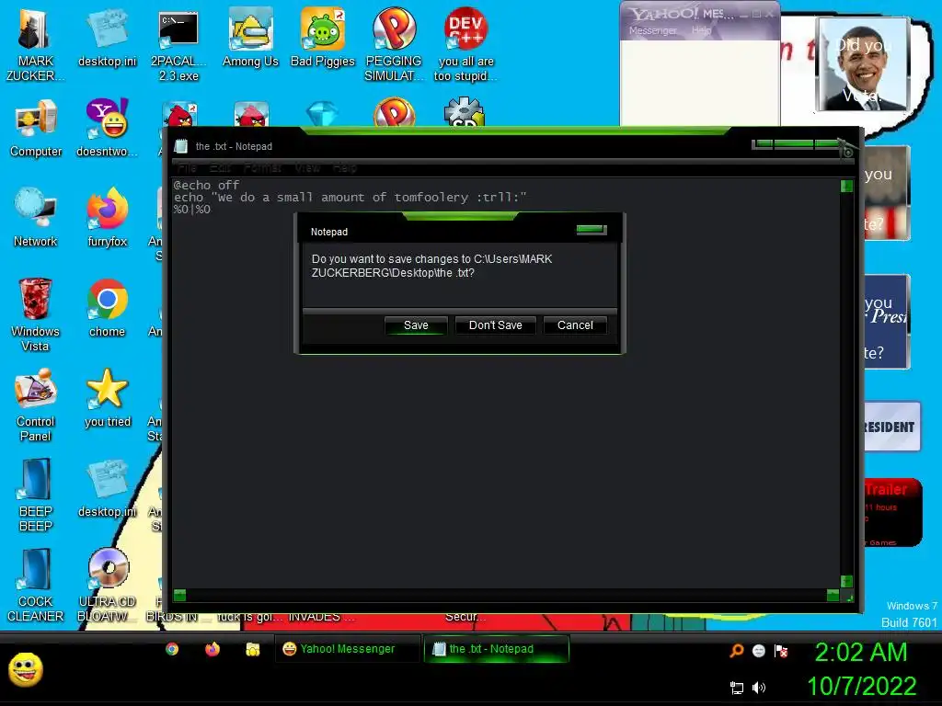Select the Bad Piggies desktop shortcut
Viewport: 942px width, 706px height.
[x=323, y=39]
